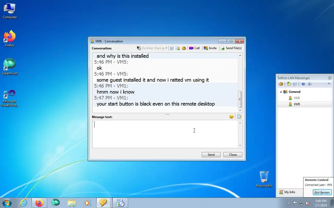Close the Softros LAN Messenger panel
Image resolution: width=334 pixels, height=208 pixels.
330,78
